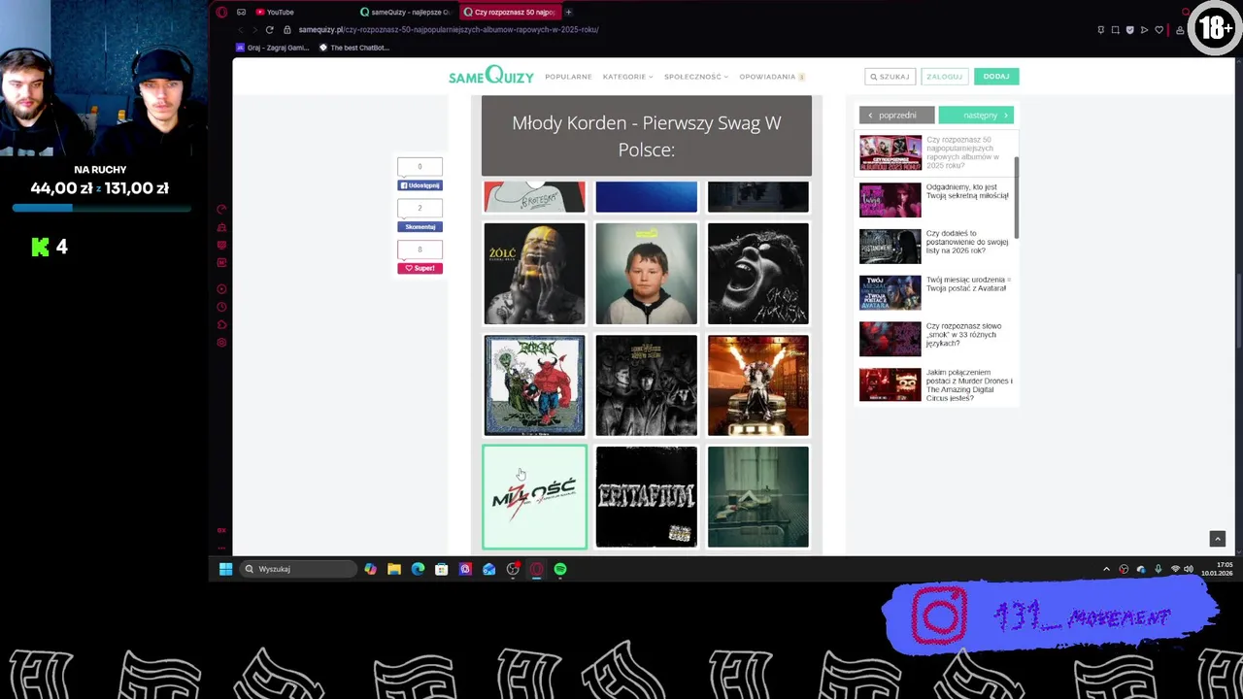Select the EPITAFIUM album cover
The width and height of the screenshot is (1243, 699).
646,497
